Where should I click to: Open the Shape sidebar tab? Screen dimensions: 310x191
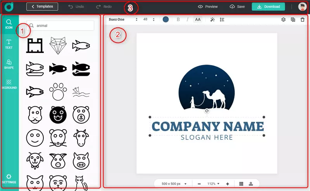9,64
